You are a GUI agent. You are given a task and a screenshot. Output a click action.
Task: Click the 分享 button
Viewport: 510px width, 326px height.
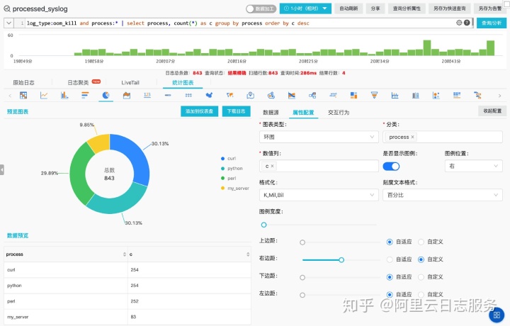point(375,9)
